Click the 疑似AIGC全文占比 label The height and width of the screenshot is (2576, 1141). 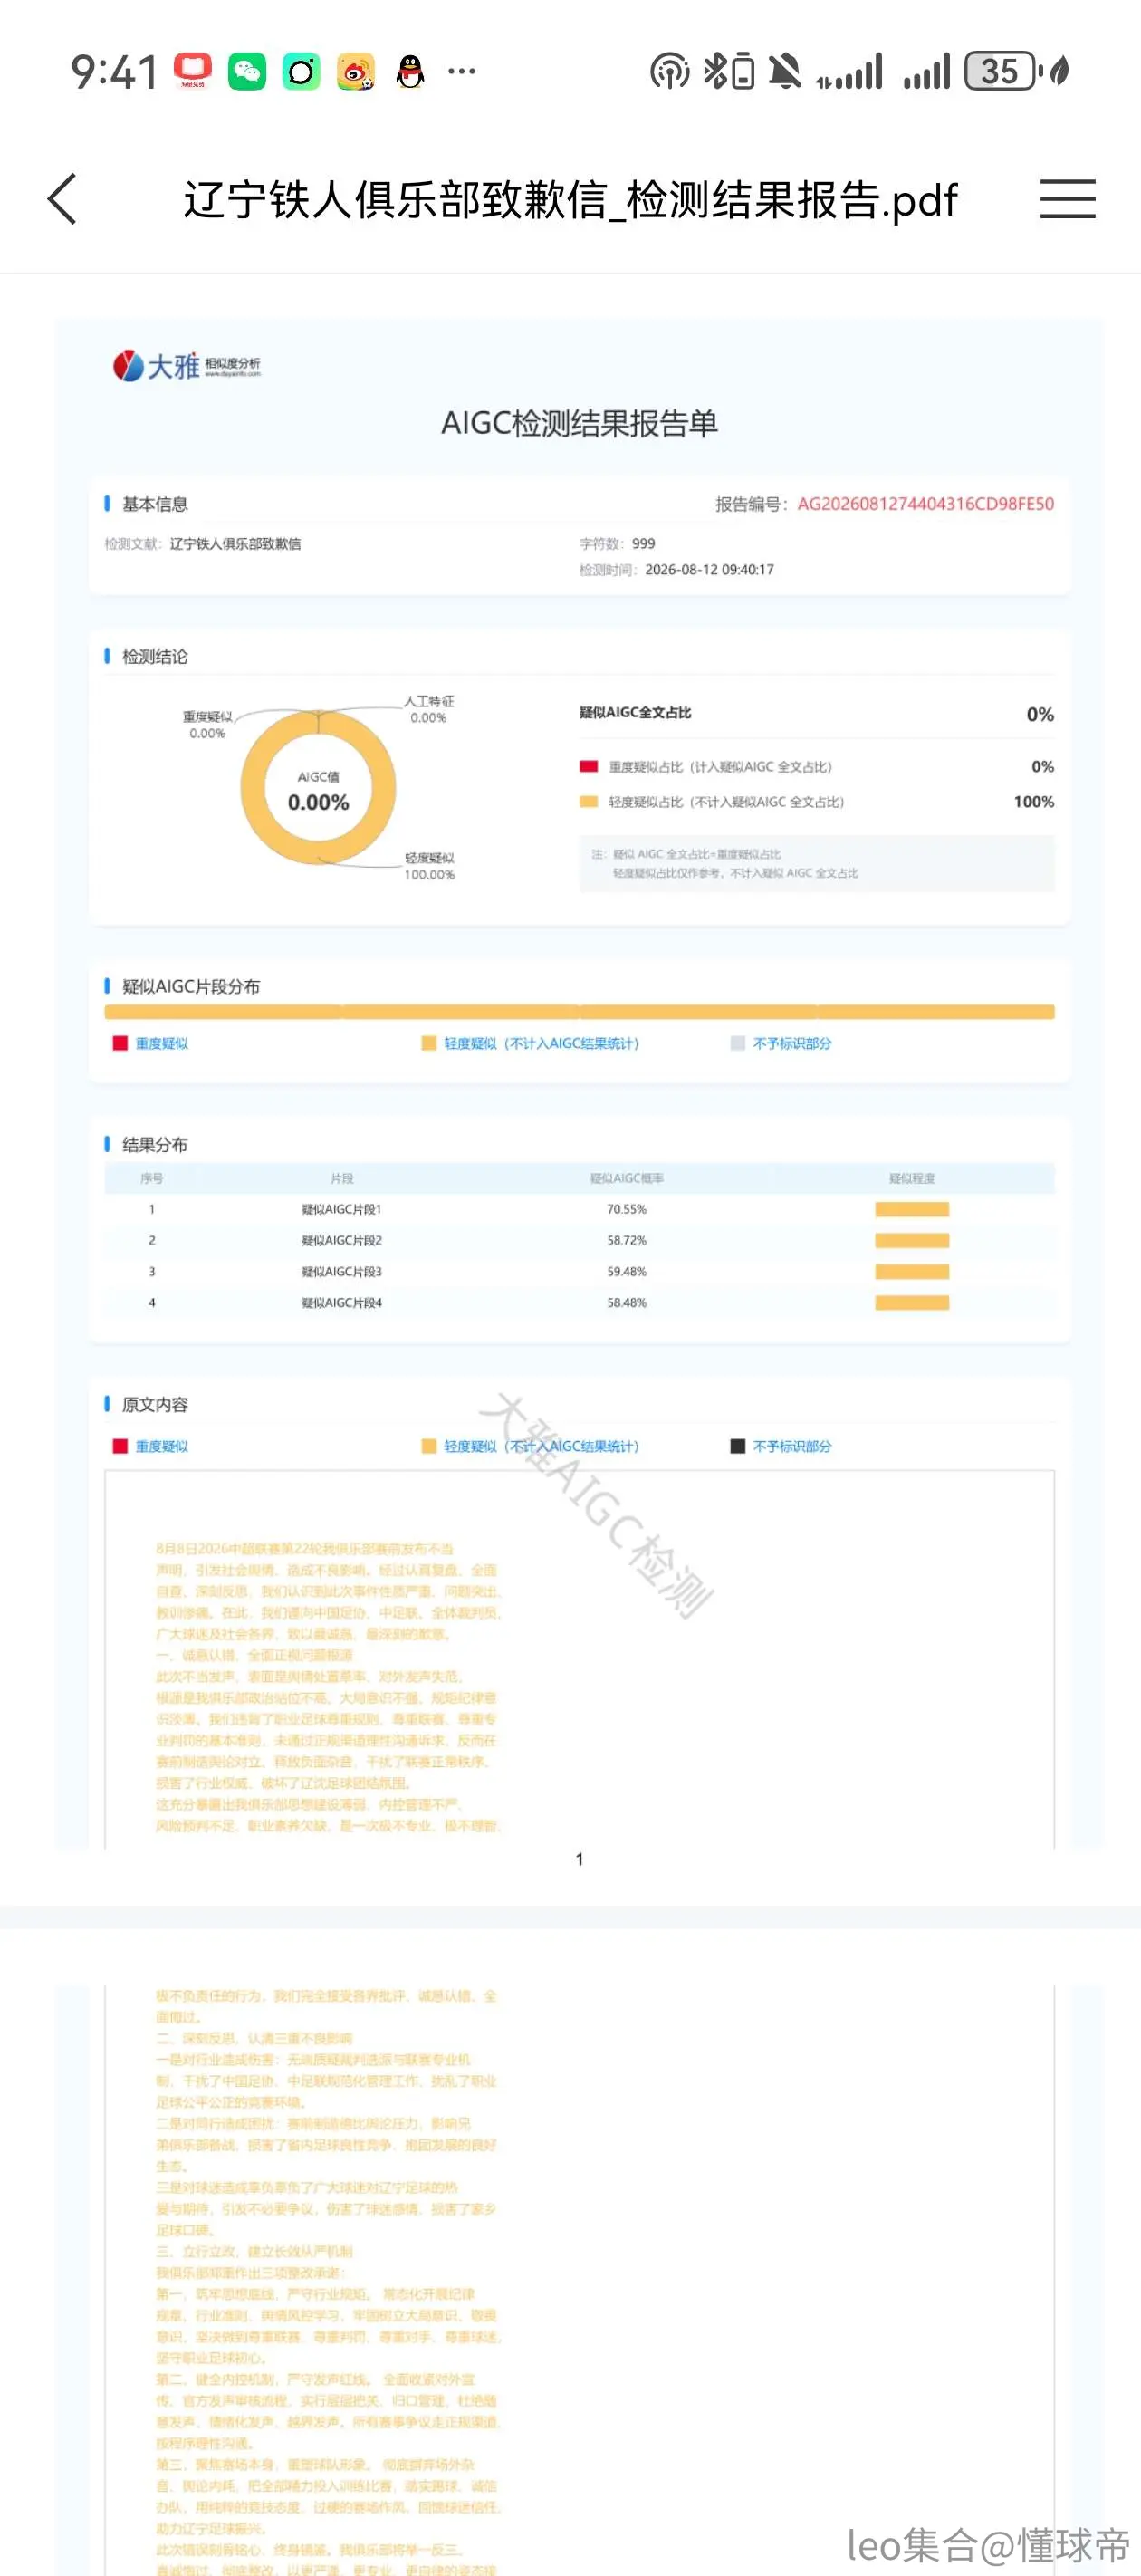(x=635, y=713)
